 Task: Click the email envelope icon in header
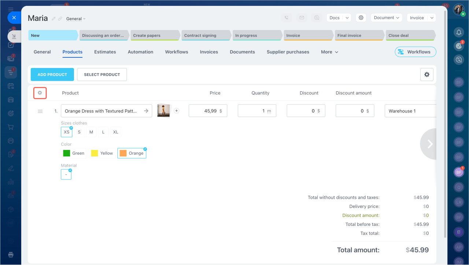[x=302, y=18]
